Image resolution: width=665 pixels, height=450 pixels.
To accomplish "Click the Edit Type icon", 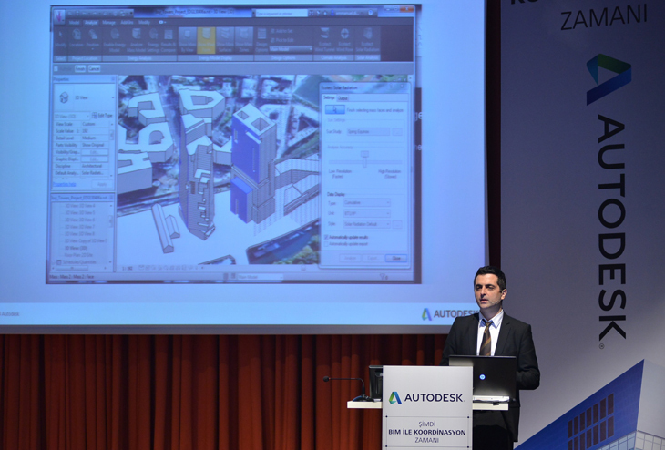I will [94, 116].
